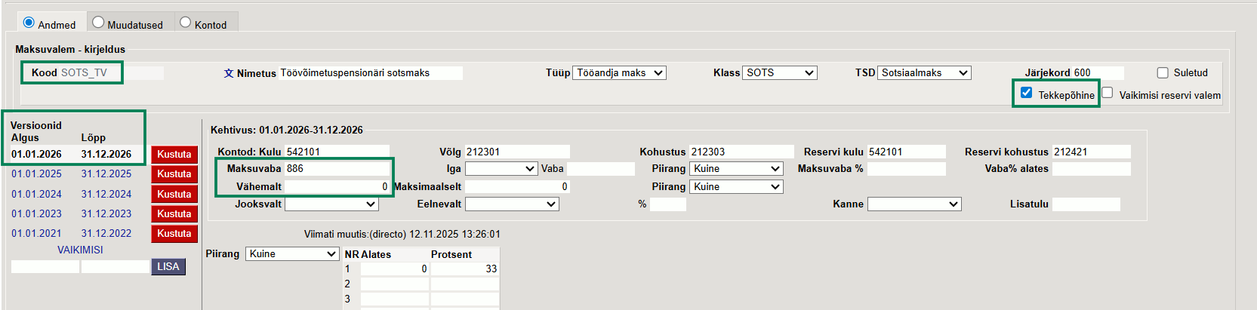Click the Nimetus text field

(370, 73)
